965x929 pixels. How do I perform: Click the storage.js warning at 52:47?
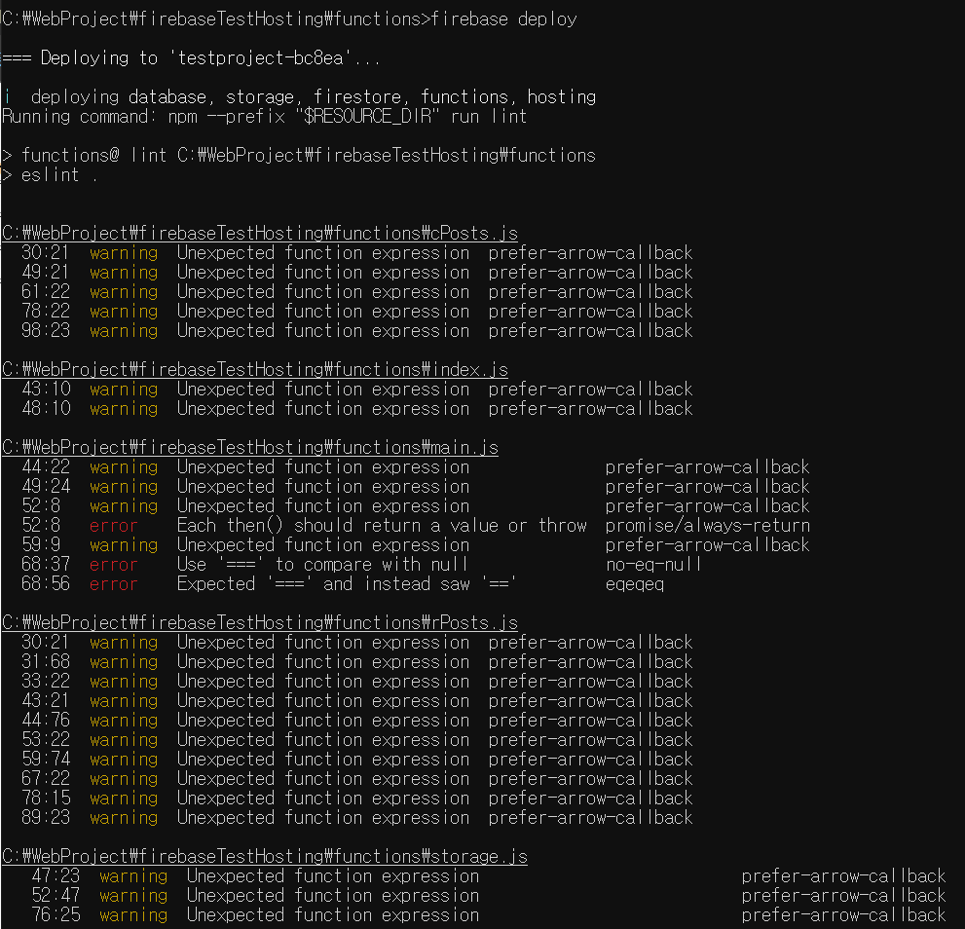click(489, 896)
